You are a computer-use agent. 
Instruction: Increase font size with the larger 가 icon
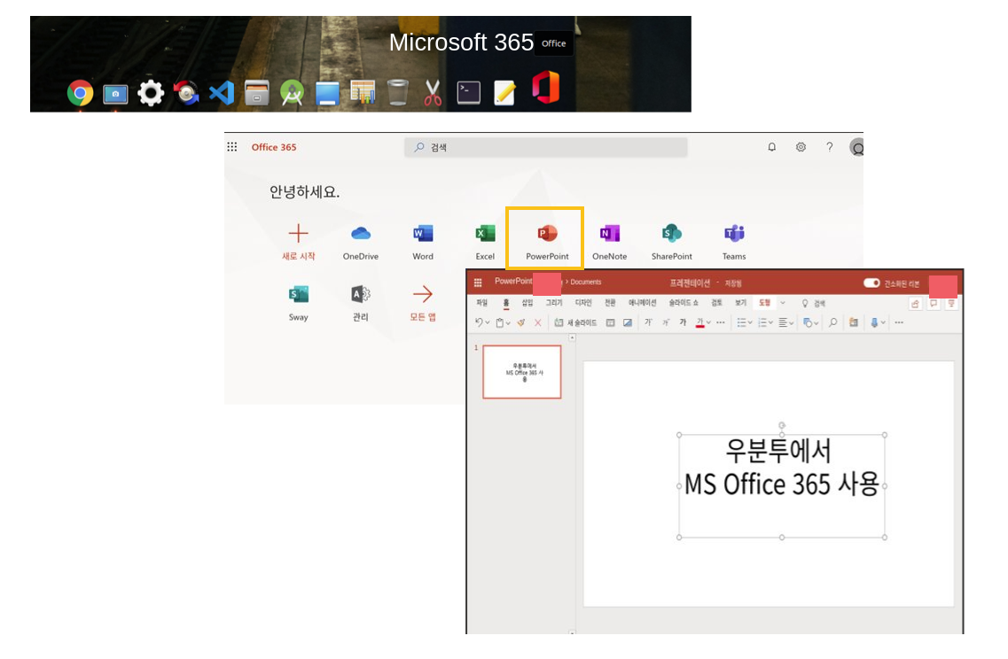[648, 322]
